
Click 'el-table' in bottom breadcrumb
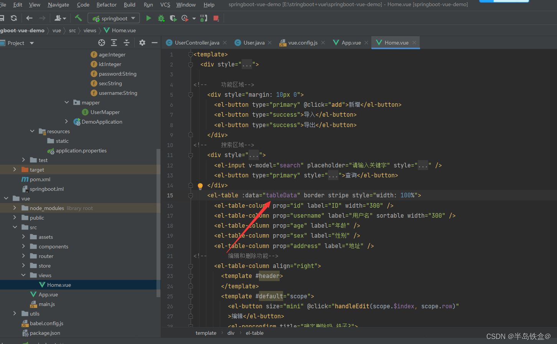pyautogui.click(x=255, y=333)
